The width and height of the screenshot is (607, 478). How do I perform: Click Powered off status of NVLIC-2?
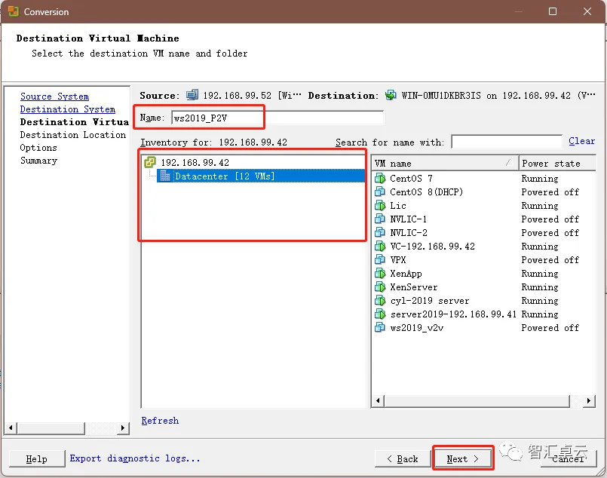click(550, 233)
